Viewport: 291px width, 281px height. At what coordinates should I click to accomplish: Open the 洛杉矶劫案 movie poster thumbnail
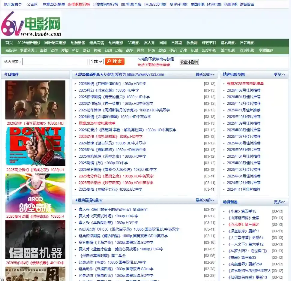click(x=35, y=100)
